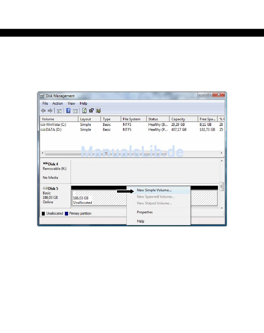Click the vertical scrollbar thumb in the disk pane
264x333 pixels.
pyautogui.click(x=222, y=187)
